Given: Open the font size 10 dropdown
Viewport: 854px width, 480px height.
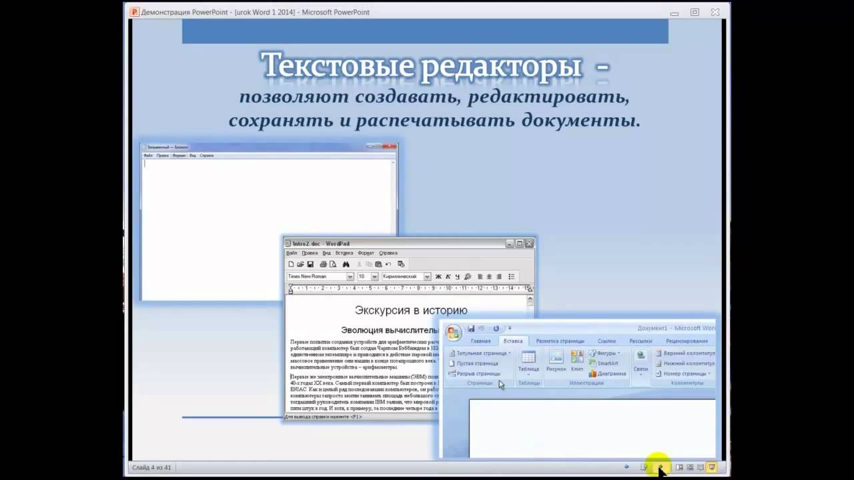Looking at the screenshot, I should click(x=374, y=277).
